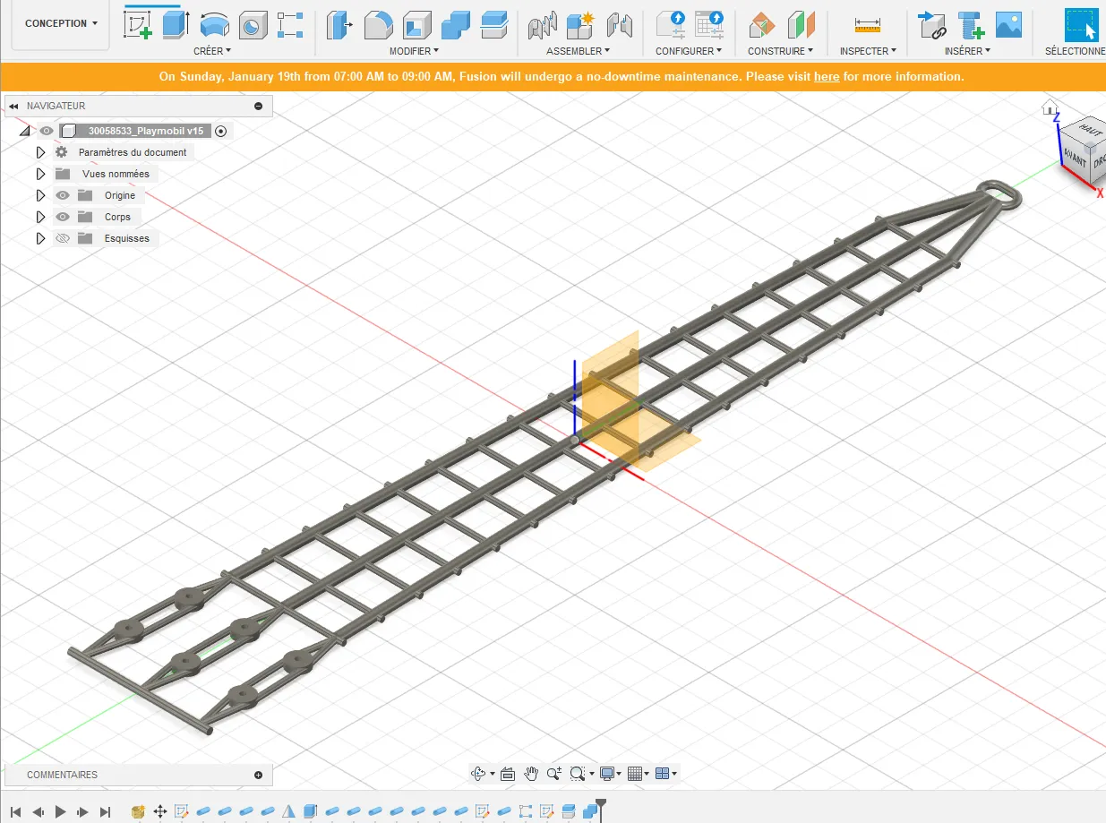This screenshot has height=823, width=1106.
Task: Open the configuration table tool
Action: (x=709, y=24)
